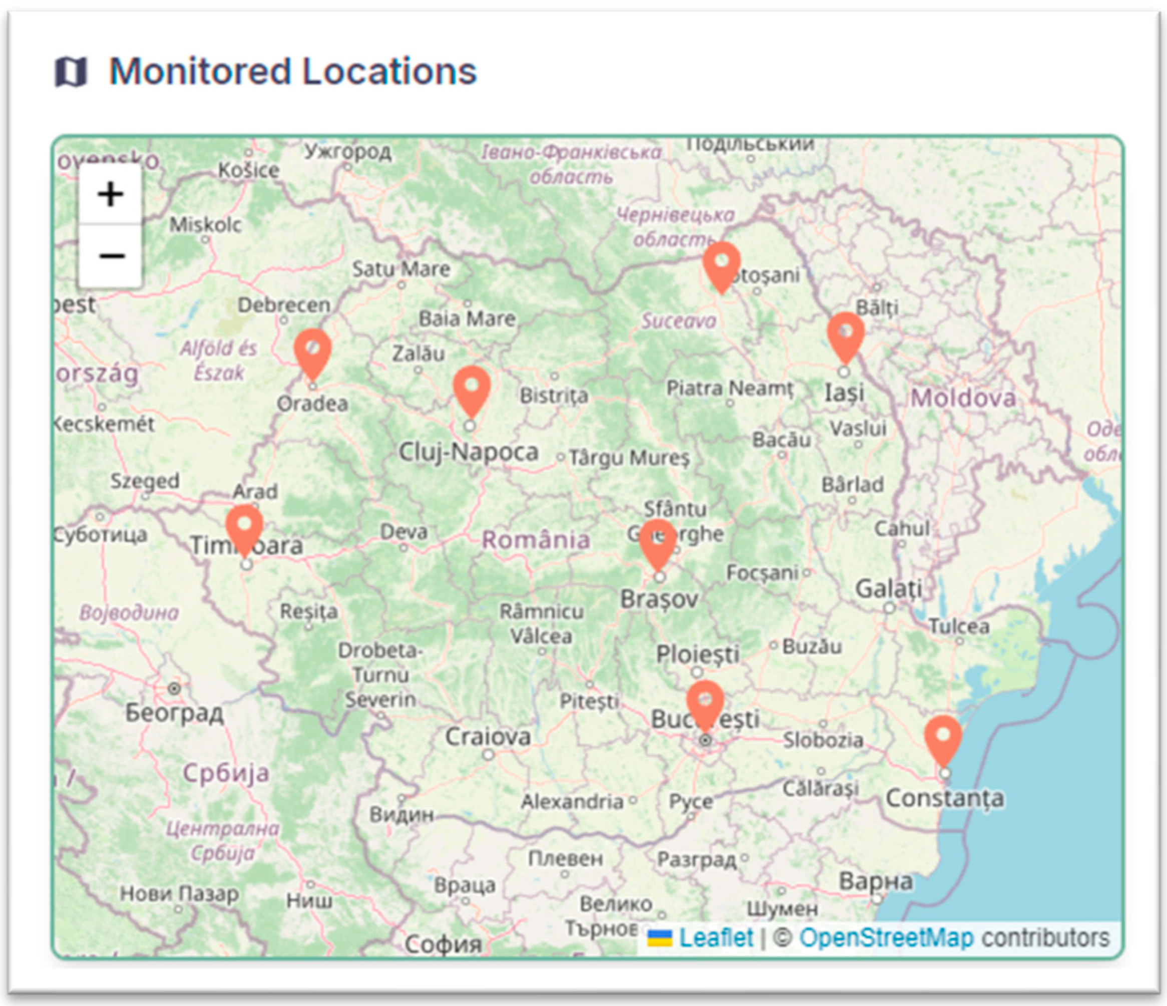The width and height of the screenshot is (1167, 1006).
Task: Click the map zoom in plus button
Action: pyautogui.click(x=110, y=195)
